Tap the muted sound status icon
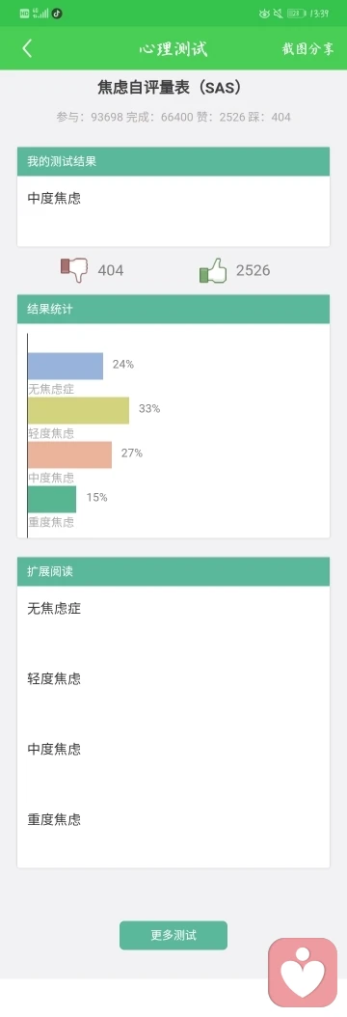Image resolution: width=347 pixels, height=1017 pixels. pyautogui.click(x=278, y=13)
